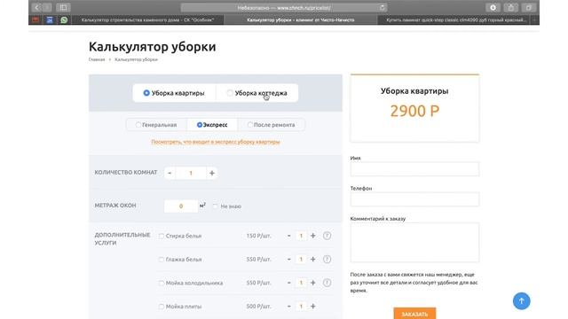Click the Имя input field
This screenshot has height=319, width=568.
414,169
